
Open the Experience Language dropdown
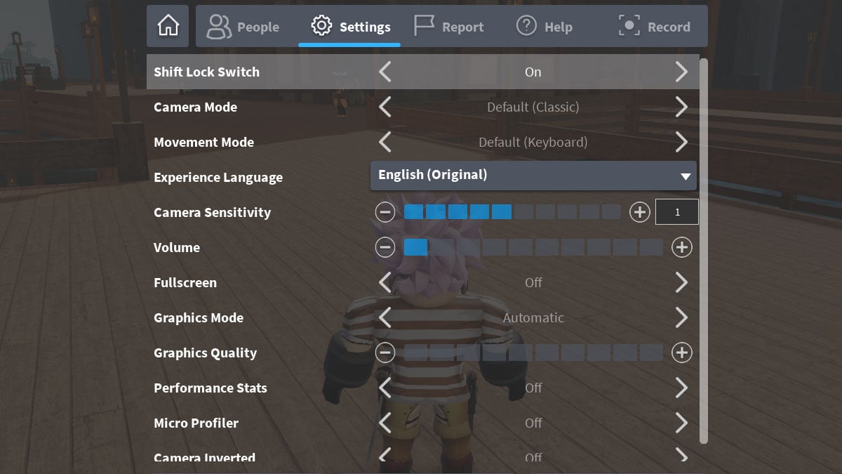533,176
